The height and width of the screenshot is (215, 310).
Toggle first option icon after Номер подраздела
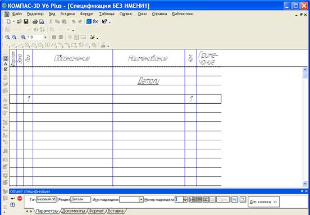[x=192, y=200]
